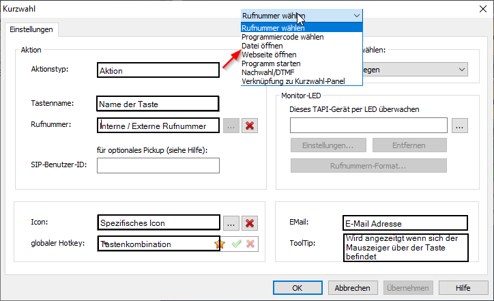This screenshot has width=494, height=301.
Task: Open browse button next to Icon field
Action: point(231,223)
